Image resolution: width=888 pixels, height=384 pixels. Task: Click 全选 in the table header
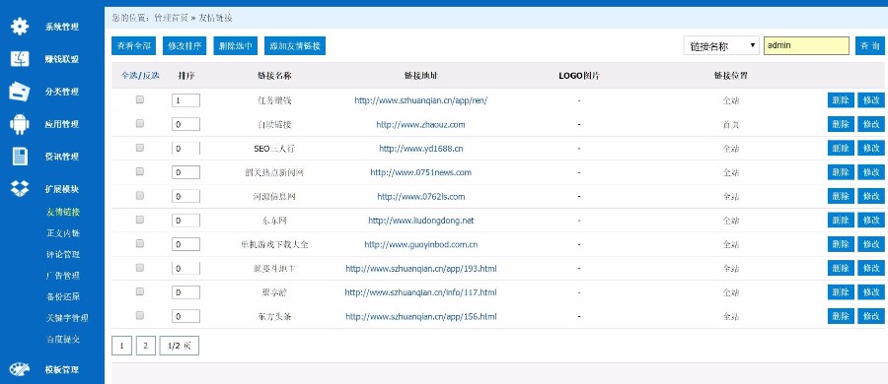click(129, 75)
